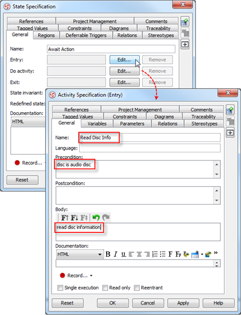Click Postcondition scrollbar up arrow
Screen dimensions: 241x315
click(x=217, y=190)
